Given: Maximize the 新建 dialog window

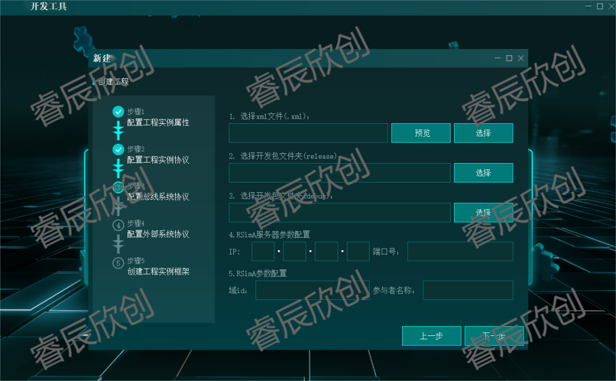Looking at the screenshot, I should (x=509, y=58).
